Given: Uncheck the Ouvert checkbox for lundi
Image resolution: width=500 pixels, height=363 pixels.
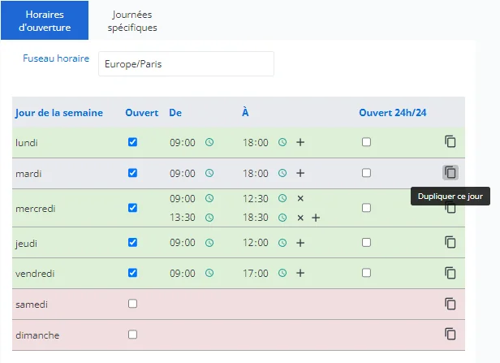Looking at the screenshot, I should (x=132, y=142).
